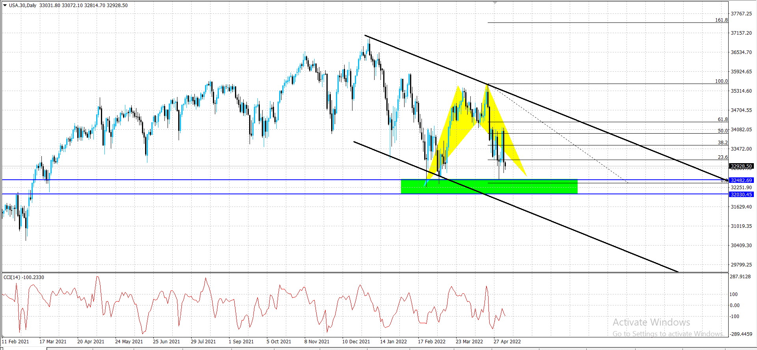Click the 100 level on CCI scale
Image resolution: width=757 pixels, height=350 pixels.
(733, 294)
